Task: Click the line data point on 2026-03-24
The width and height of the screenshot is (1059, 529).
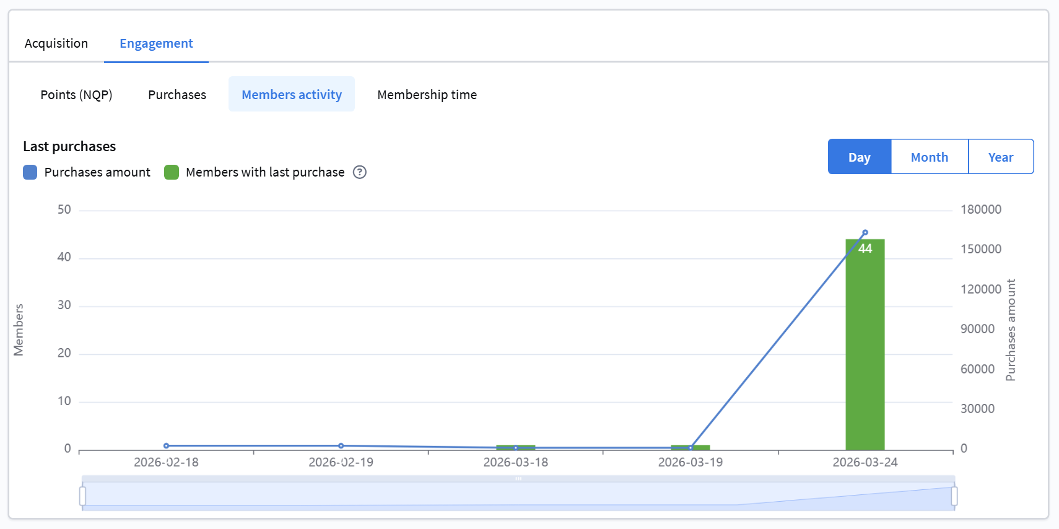Action: (865, 233)
